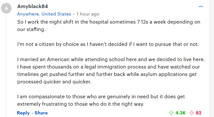Open the Amyblack84 user profile
The width and height of the screenshot is (214, 117).
(x=33, y=6)
